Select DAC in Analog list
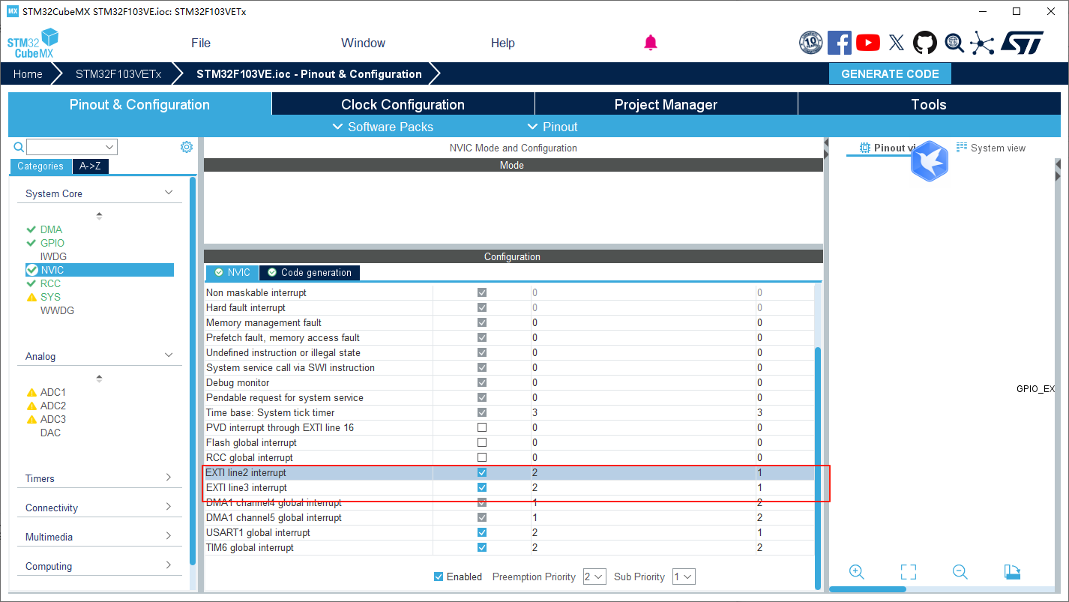 50,433
